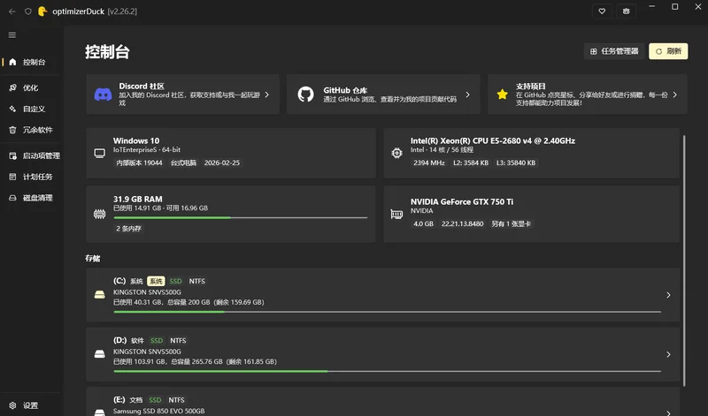
Task: Click the 内部版本 19044 tag
Action: [140, 163]
